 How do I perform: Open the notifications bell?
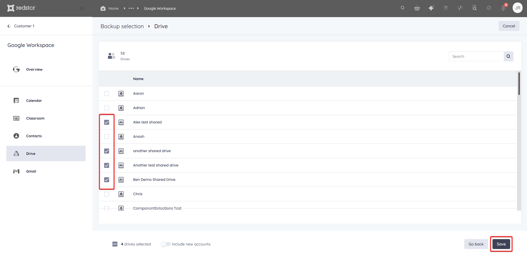tap(503, 8)
